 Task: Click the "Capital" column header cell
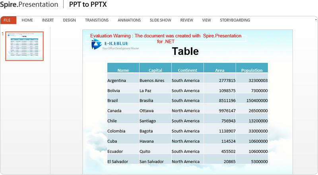[155, 70]
